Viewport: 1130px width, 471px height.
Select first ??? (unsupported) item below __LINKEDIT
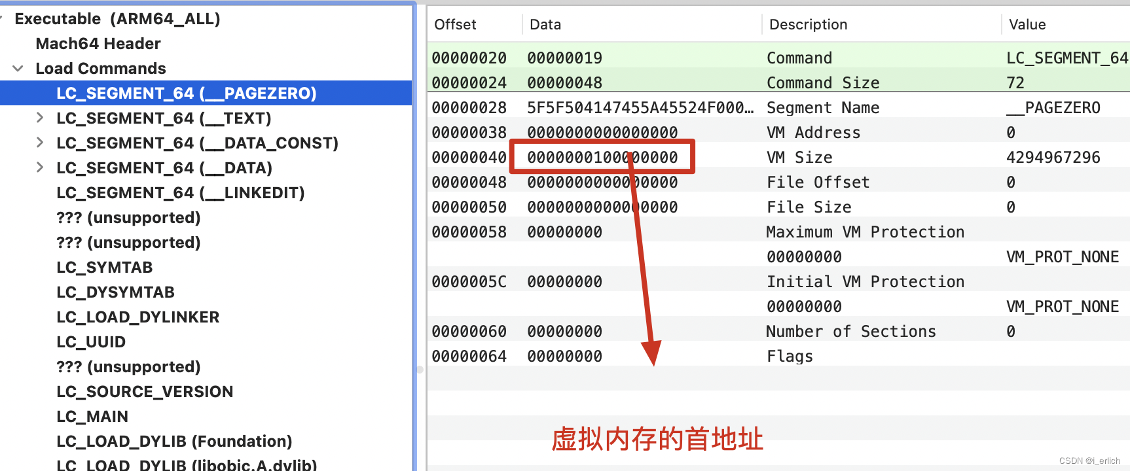(x=128, y=218)
